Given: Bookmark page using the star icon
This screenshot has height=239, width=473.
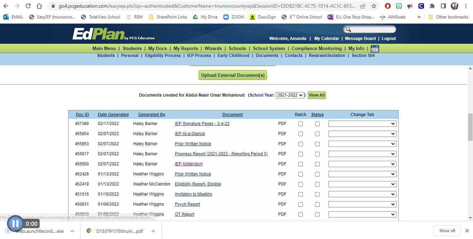Looking at the screenshot, I should coord(374,6).
